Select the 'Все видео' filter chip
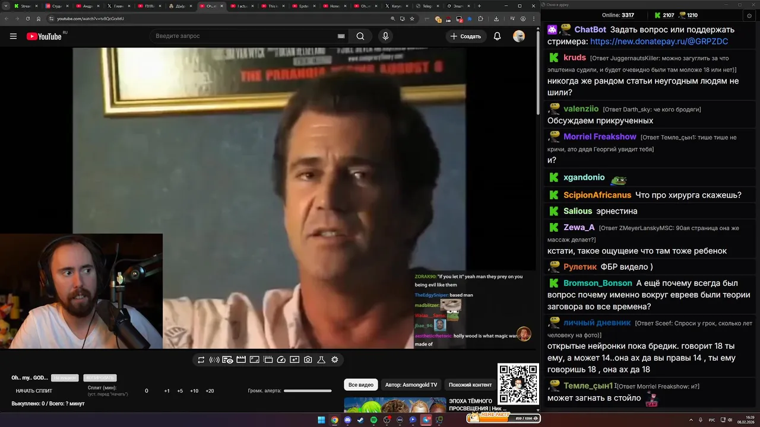Viewport: 760px width, 427px height. [361, 385]
